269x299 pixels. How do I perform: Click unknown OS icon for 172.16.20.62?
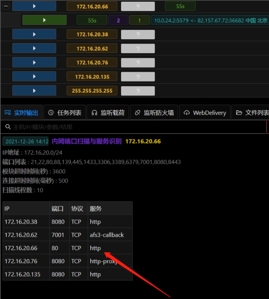(138, 49)
